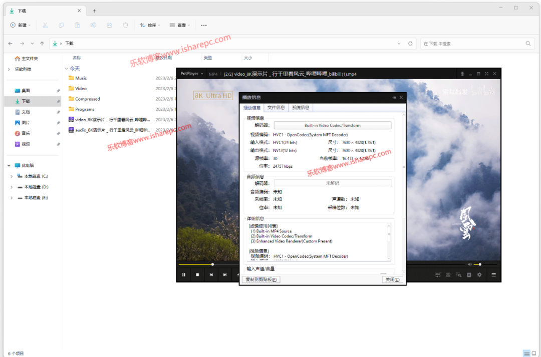This screenshot has width=541, height=357.
Task: Skip to previous track in PotPlayer
Action: (211, 275)
